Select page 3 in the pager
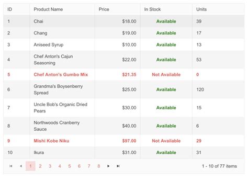The width and height of the screenshot is (248, 193). point(50,166)
